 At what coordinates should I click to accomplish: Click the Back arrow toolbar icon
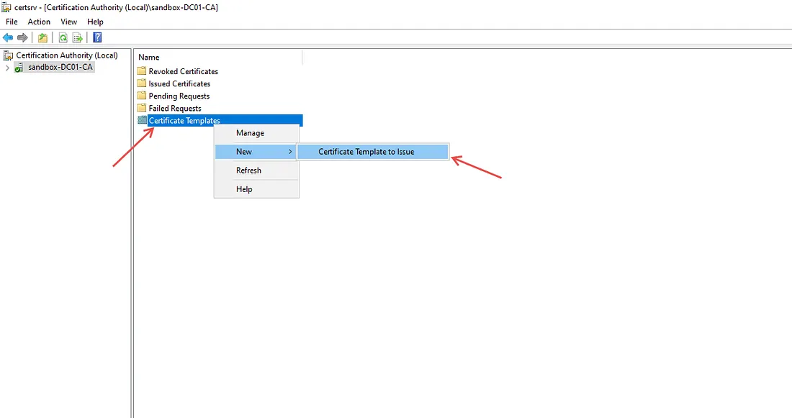click(x=8, y=37)
